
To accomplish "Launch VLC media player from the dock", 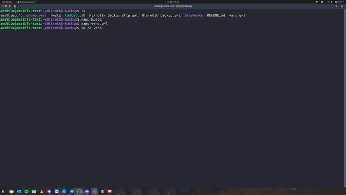I will coord(42,191).
